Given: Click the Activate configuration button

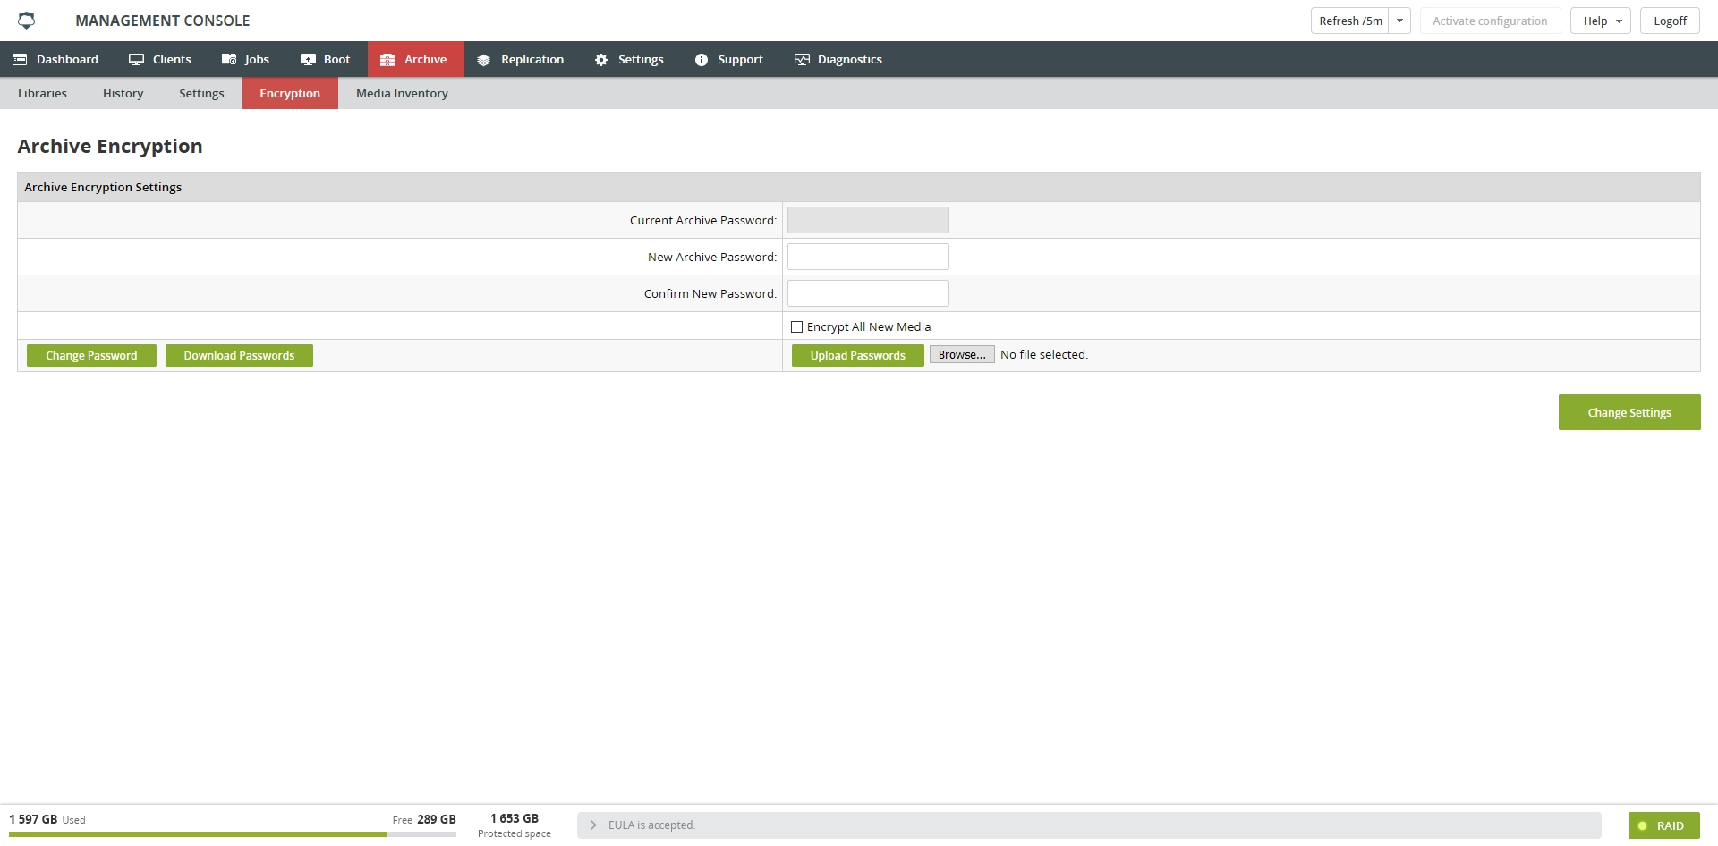Looking at the screenshot, I should (1490, 21).
